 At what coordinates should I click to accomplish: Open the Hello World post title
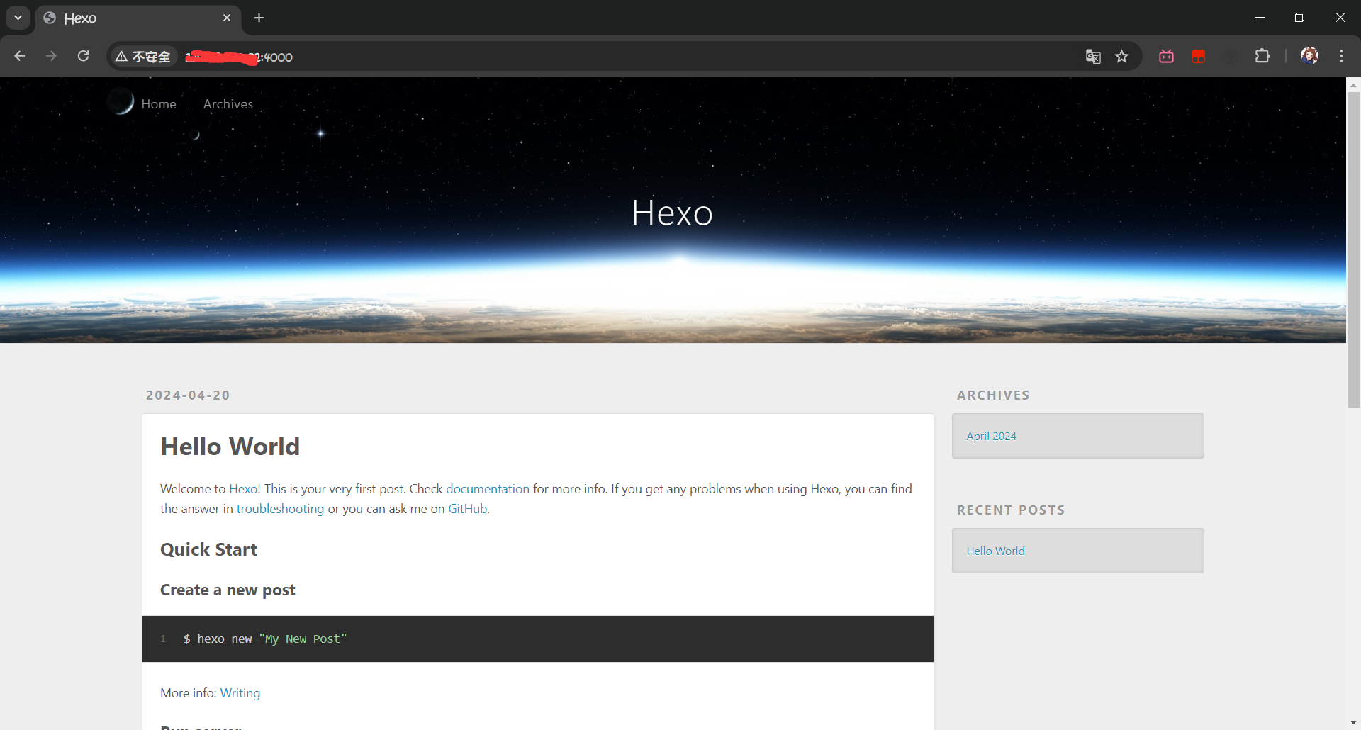(230, 447)
